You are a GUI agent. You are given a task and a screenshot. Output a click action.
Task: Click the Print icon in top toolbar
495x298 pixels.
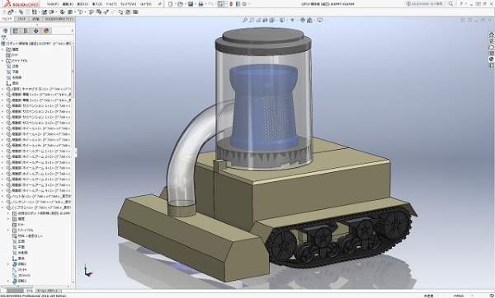tap(200, 4)
